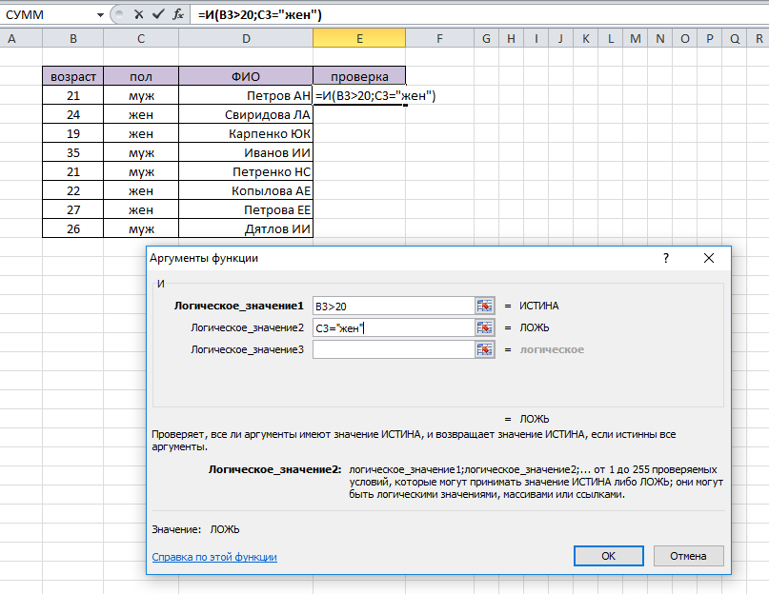Screen dimensions: 769x594
Task: Click the age cell with value 24
Action: (x=73, y=114)
